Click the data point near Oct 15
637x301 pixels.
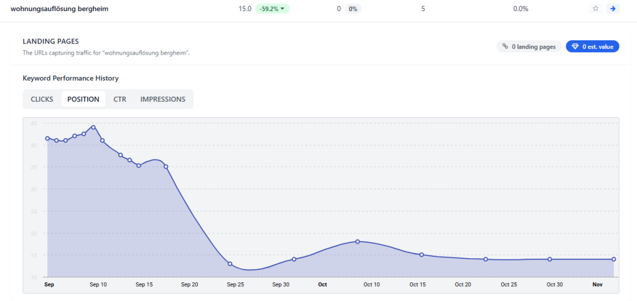pos(422,254)
